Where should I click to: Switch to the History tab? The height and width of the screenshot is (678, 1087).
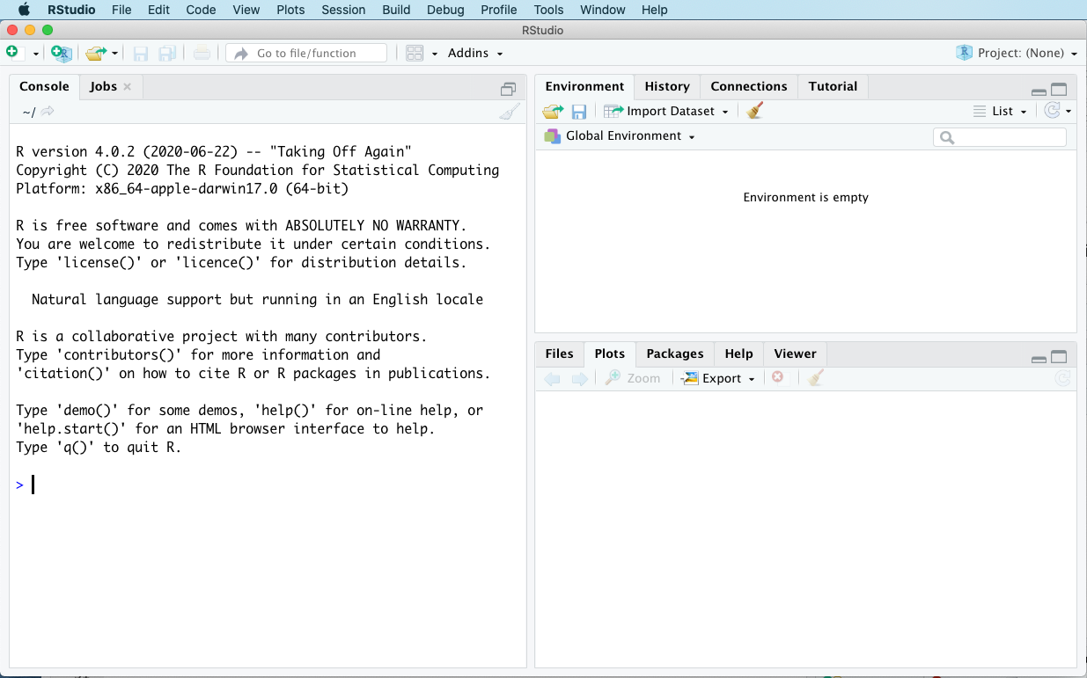[666, 86]
